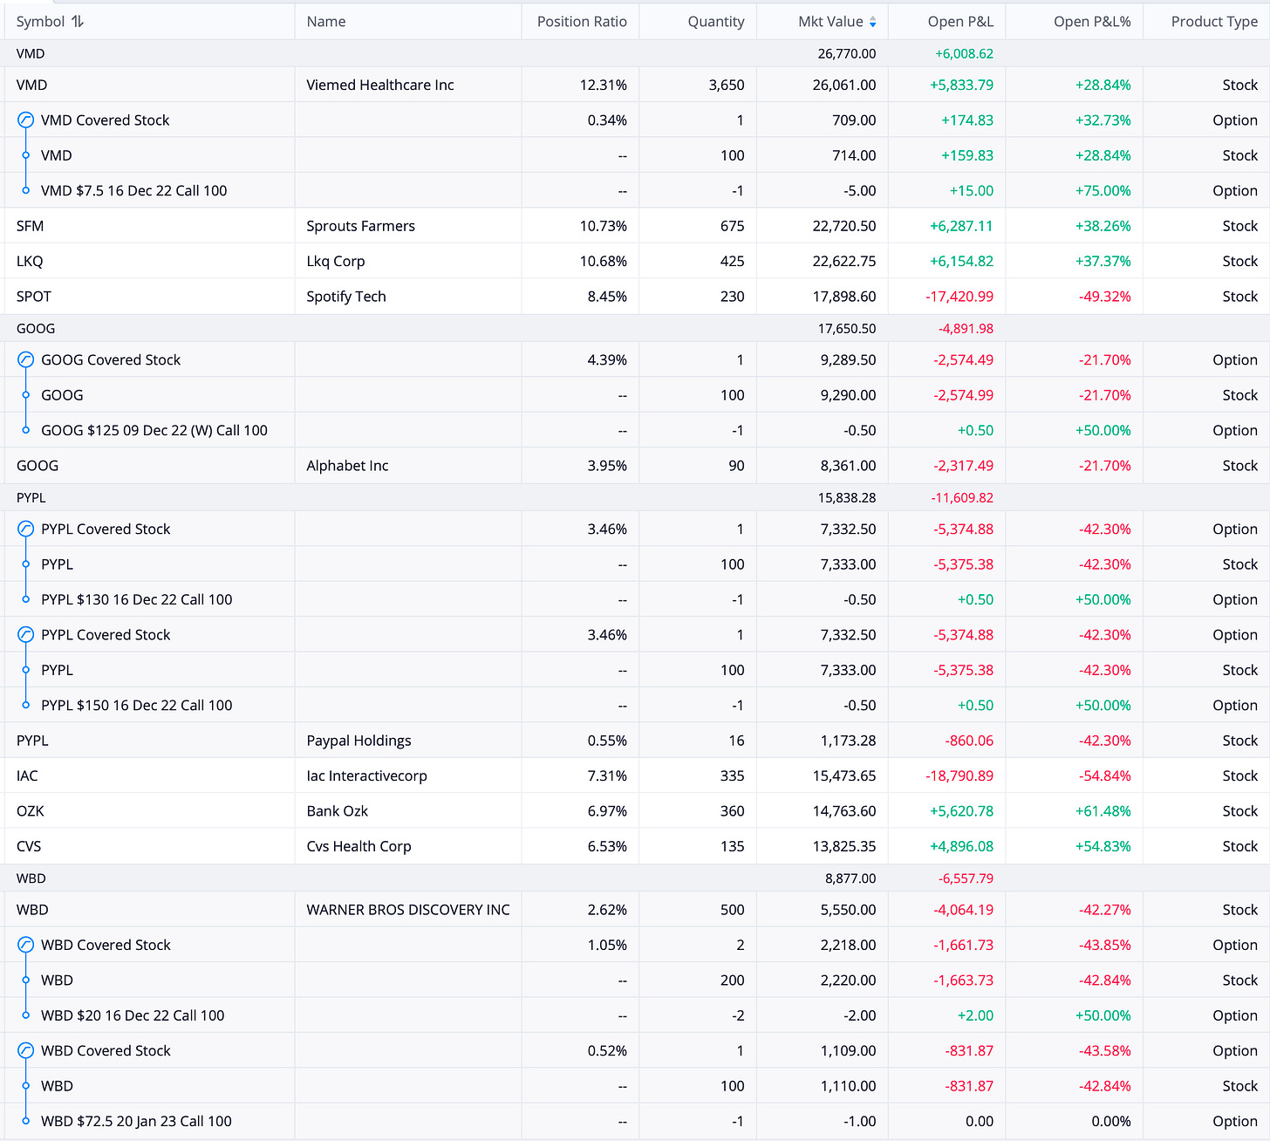1270x1141 pixels.
Task: Click the Spotify Tech name cell
Action: 346,296
